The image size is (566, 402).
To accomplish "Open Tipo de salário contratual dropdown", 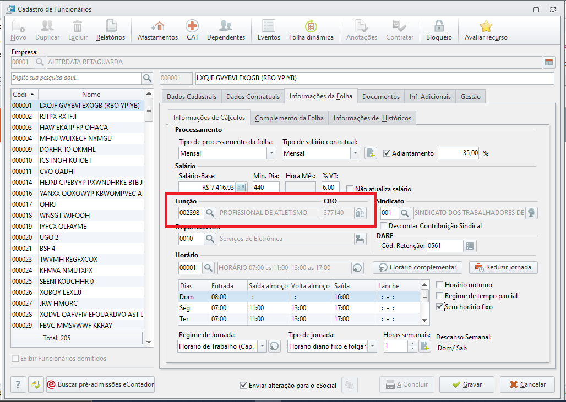I will (x=355, y=153).
